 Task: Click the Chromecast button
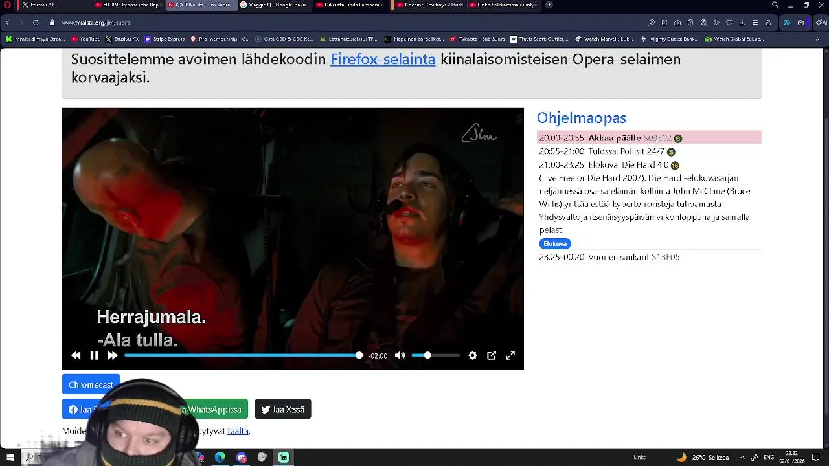point(91,384)
